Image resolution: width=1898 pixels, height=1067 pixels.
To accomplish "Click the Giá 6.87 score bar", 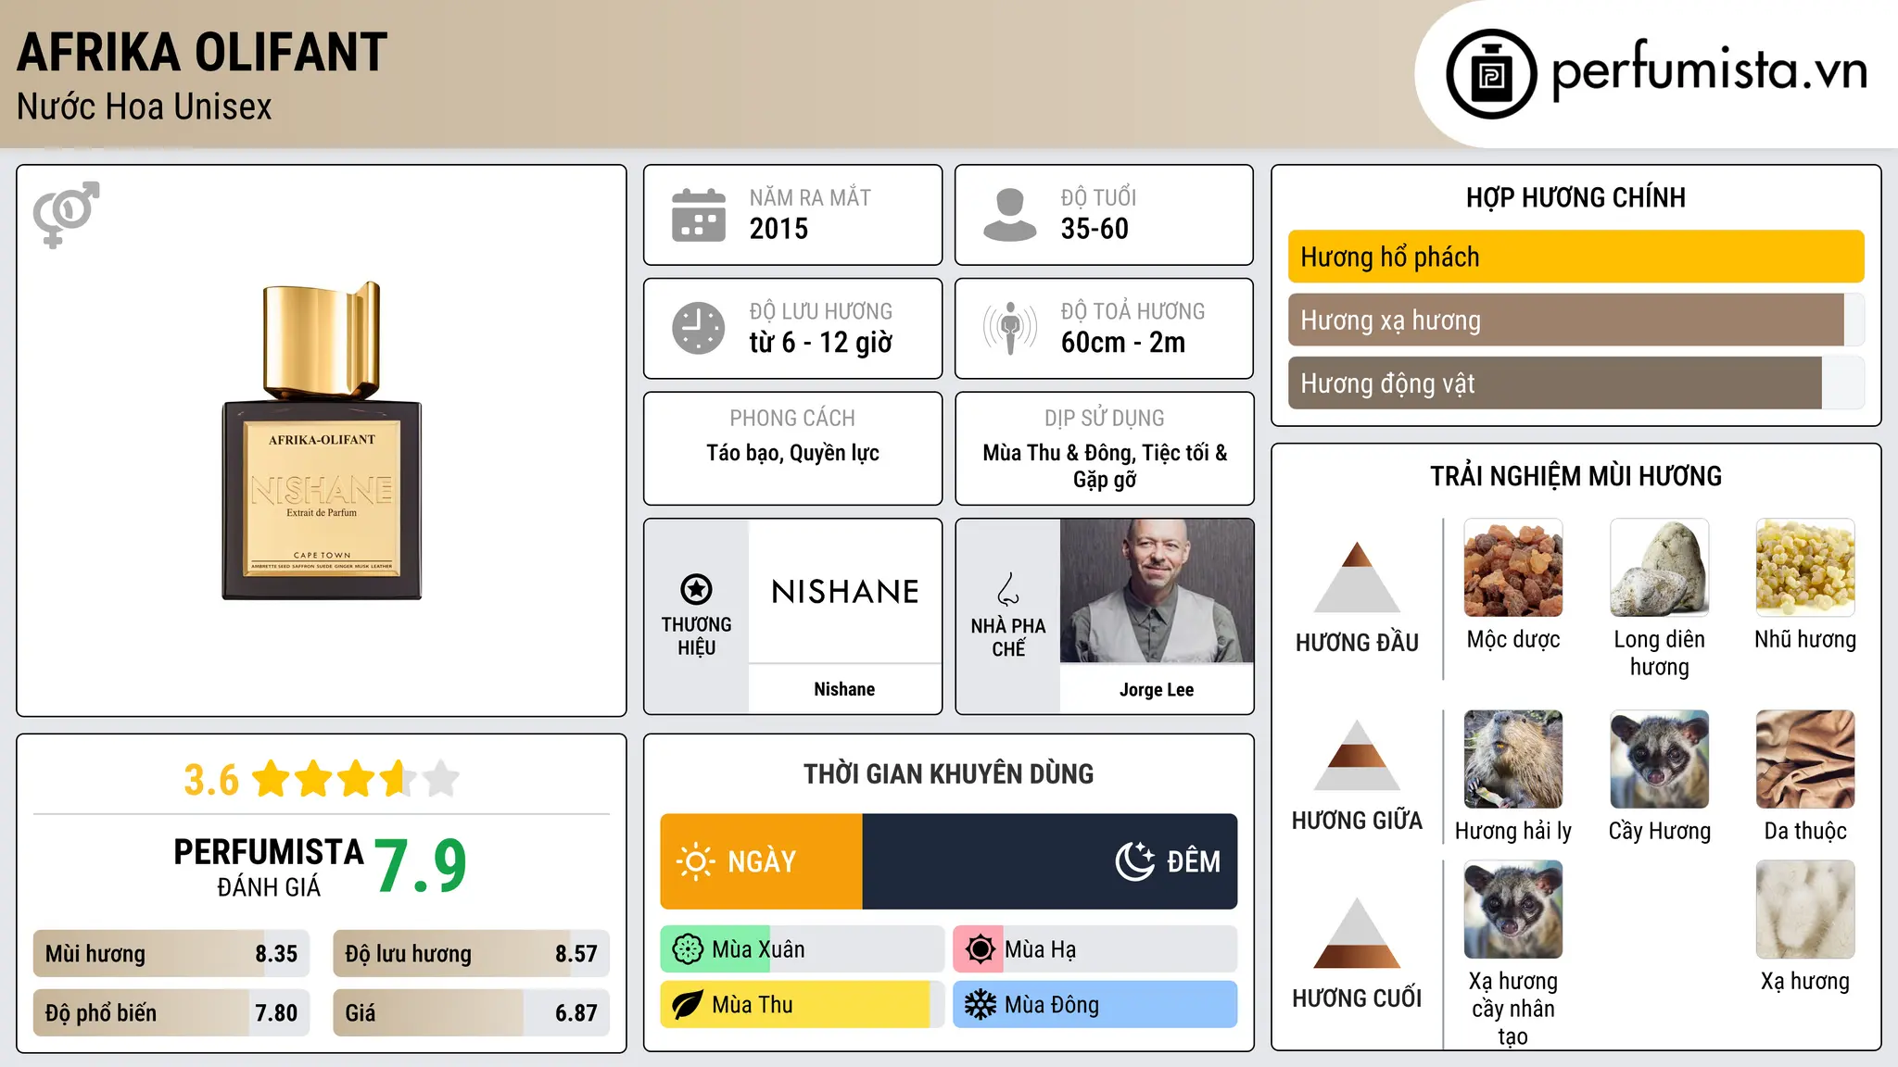I will point(472,1012).
